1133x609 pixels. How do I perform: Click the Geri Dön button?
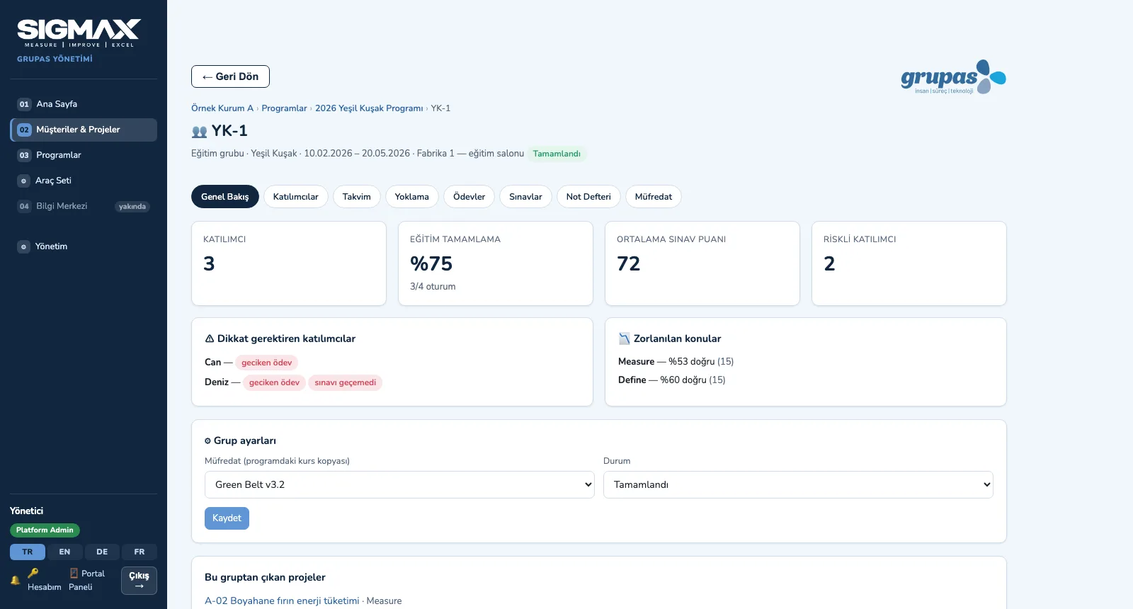click(x=230, y=76)
